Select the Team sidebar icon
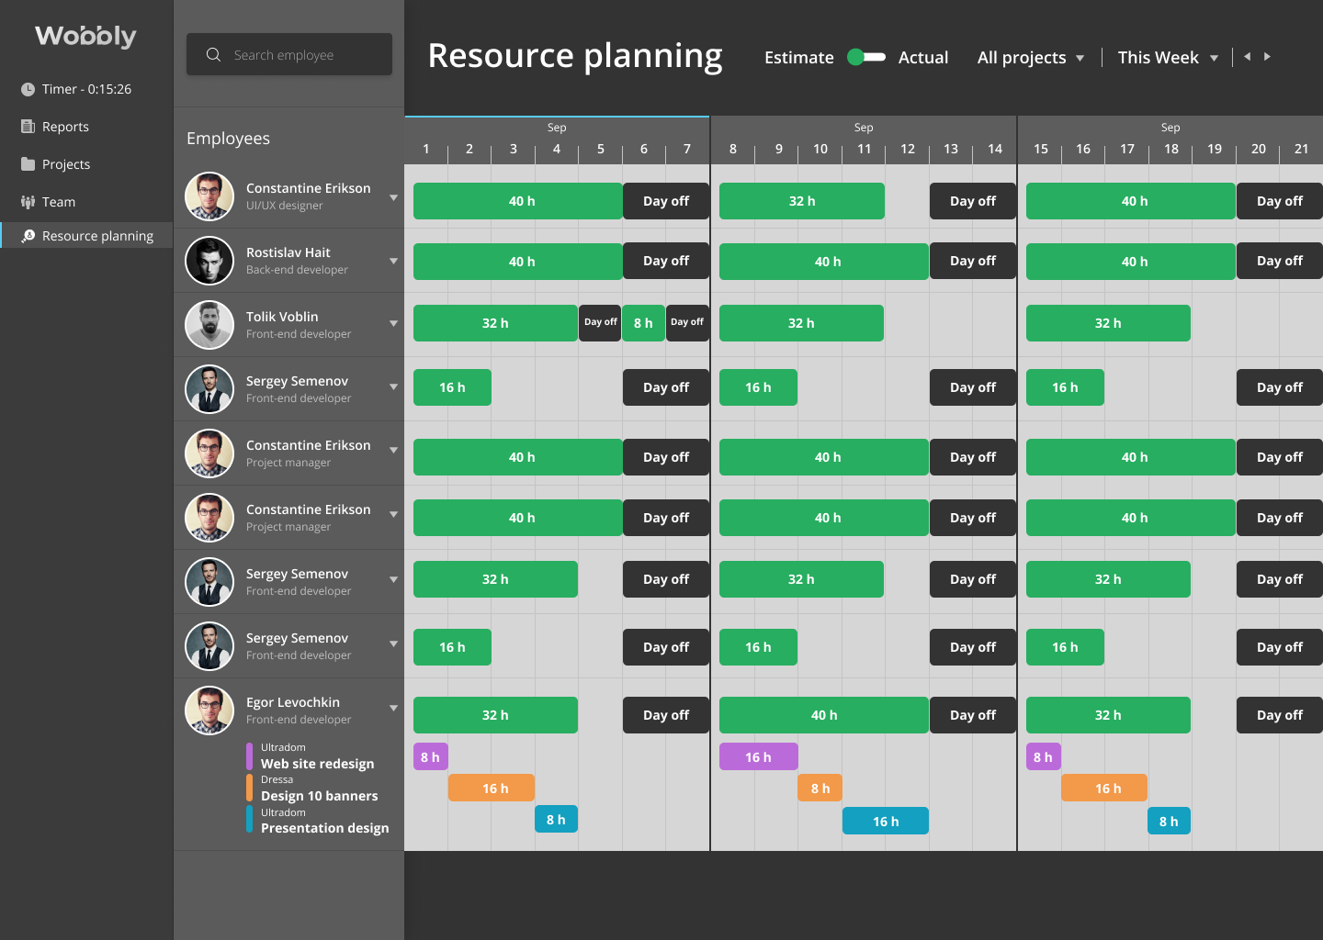This screenshot has width=1323, height=940. pyautogui.click(x=28, y=201)
